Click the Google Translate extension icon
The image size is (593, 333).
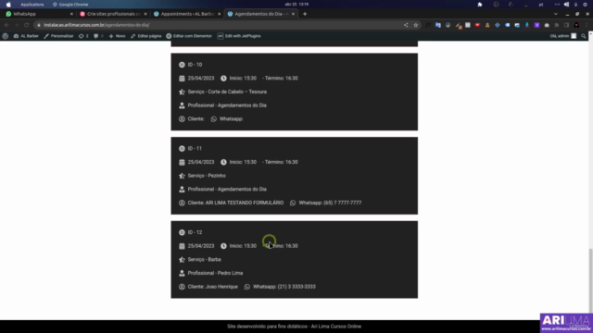click(x=438, y=25)
